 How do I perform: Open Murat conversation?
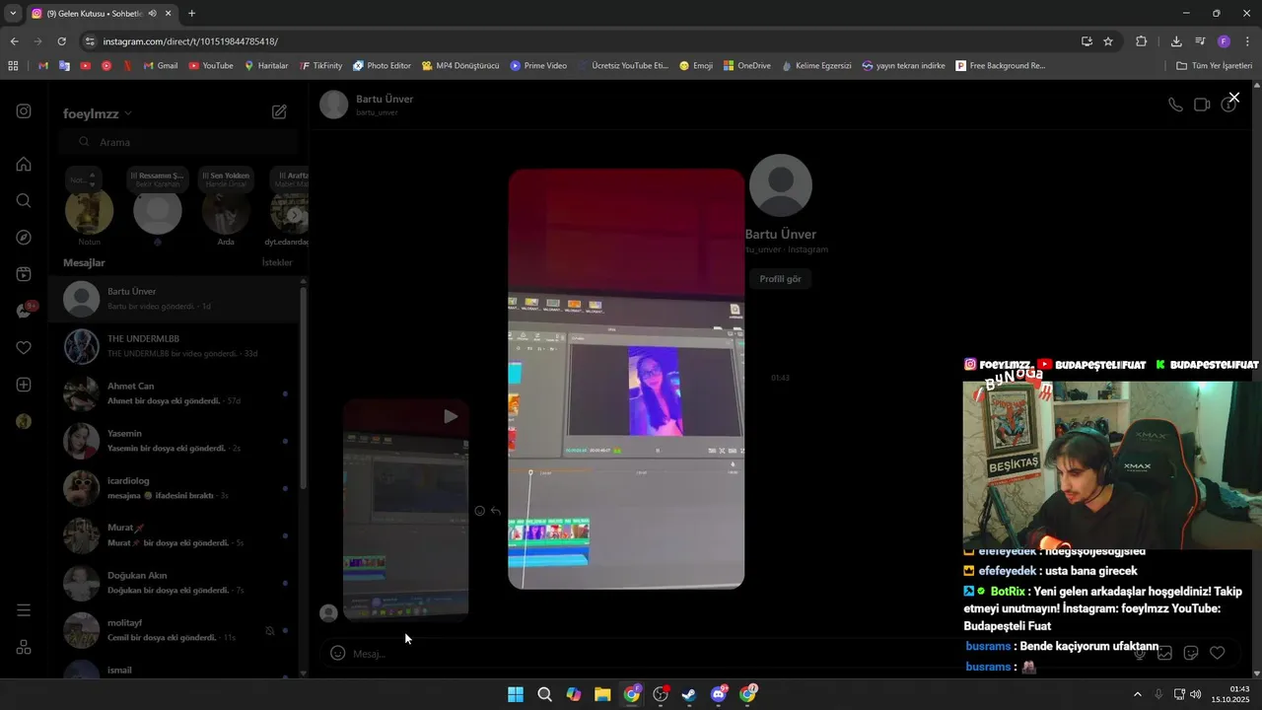174,535
